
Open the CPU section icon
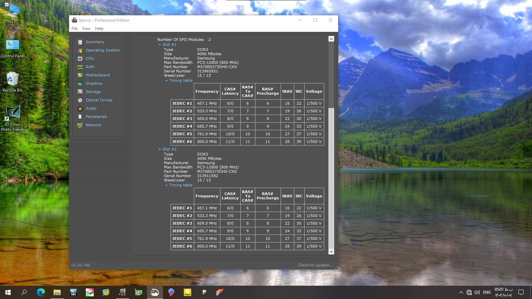80,58
